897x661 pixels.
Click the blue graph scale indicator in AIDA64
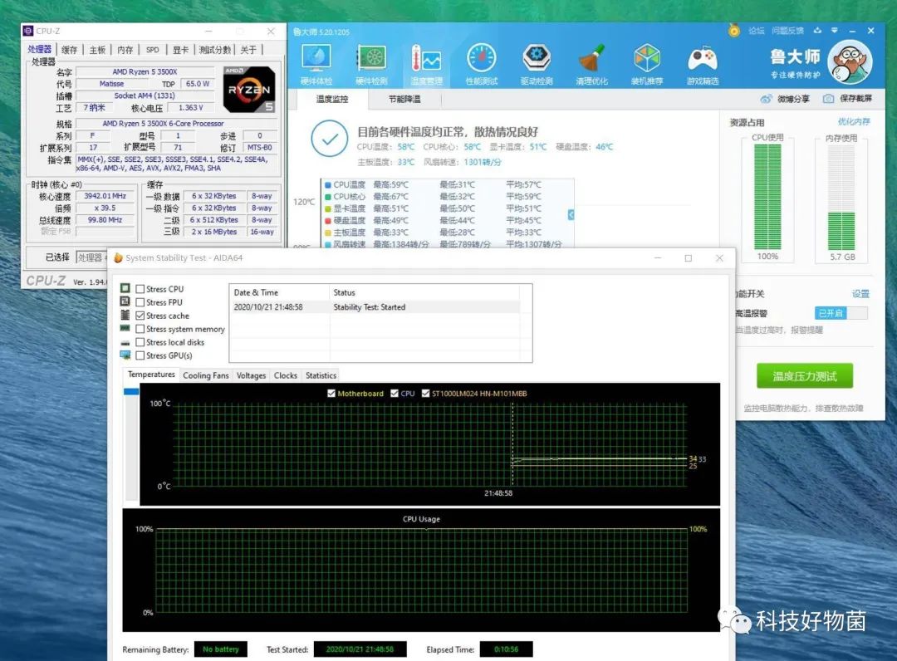pos(131,392)
